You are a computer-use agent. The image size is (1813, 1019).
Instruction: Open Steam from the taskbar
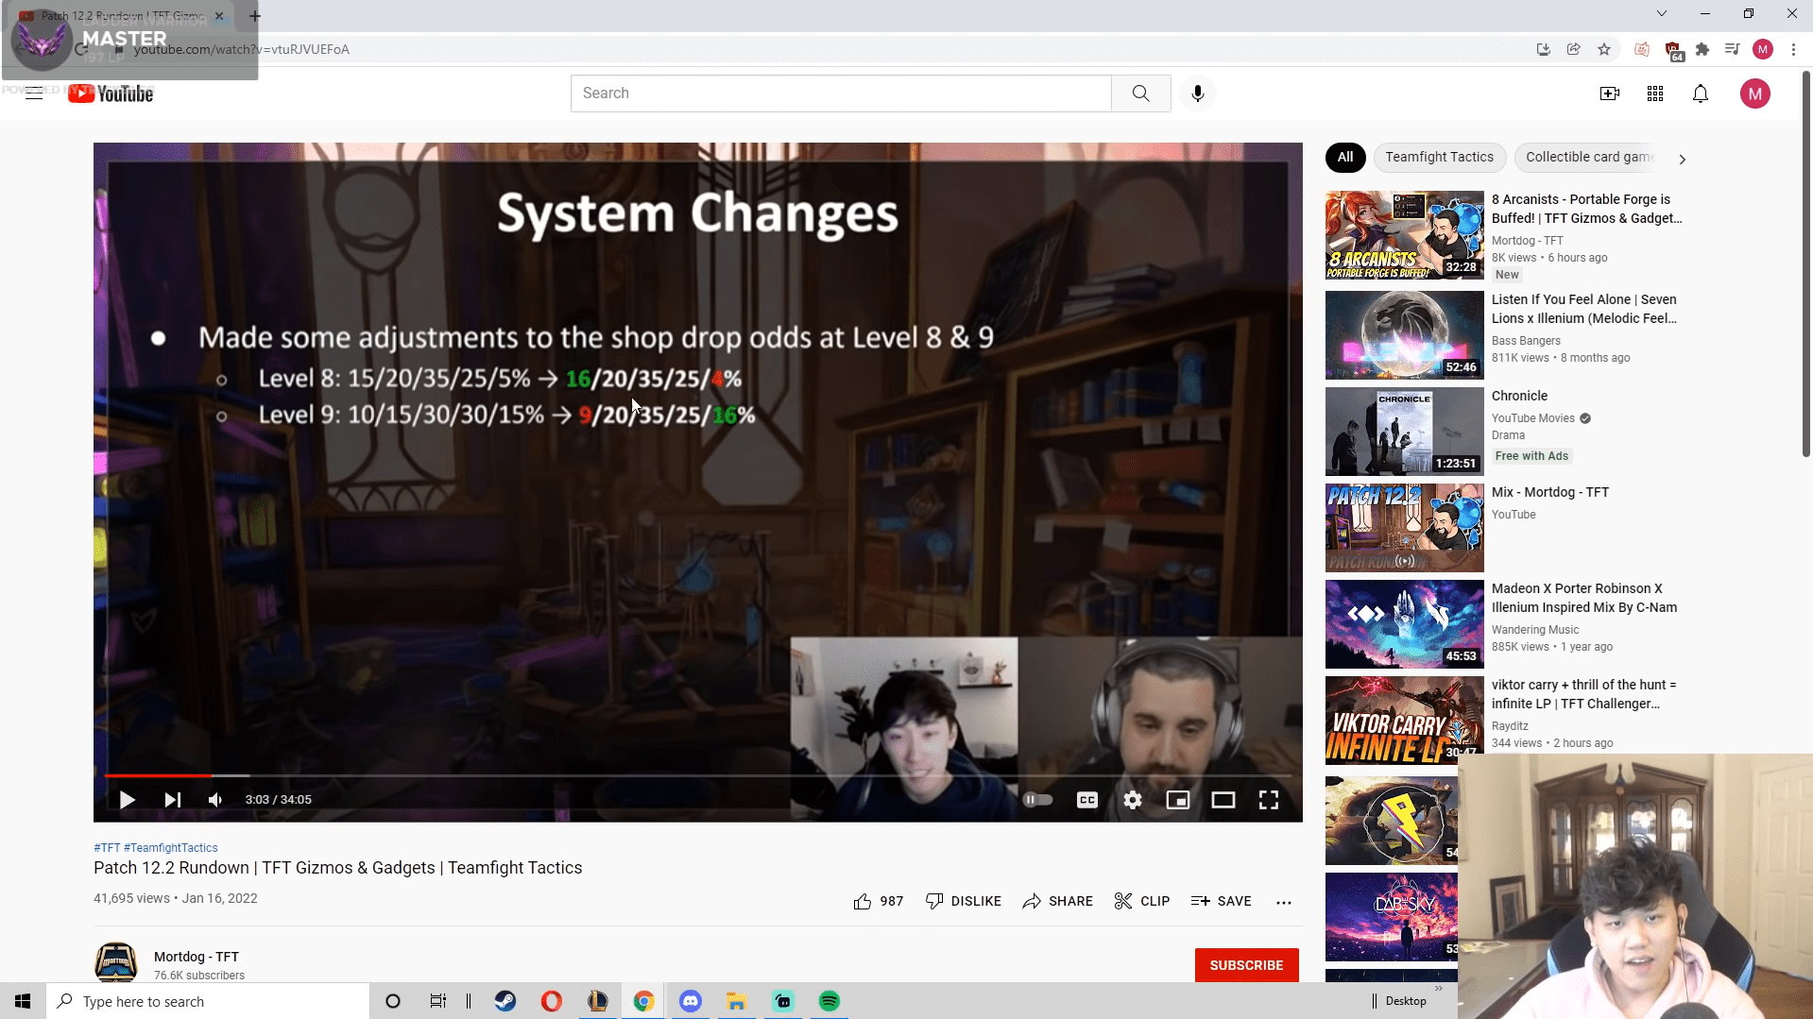pyautogui.click(x=505, y=1001)
